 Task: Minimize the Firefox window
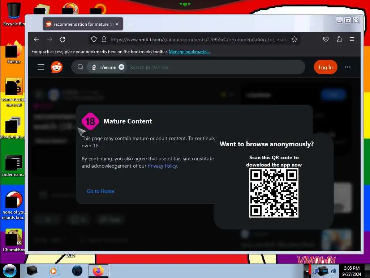click(339, 21)
